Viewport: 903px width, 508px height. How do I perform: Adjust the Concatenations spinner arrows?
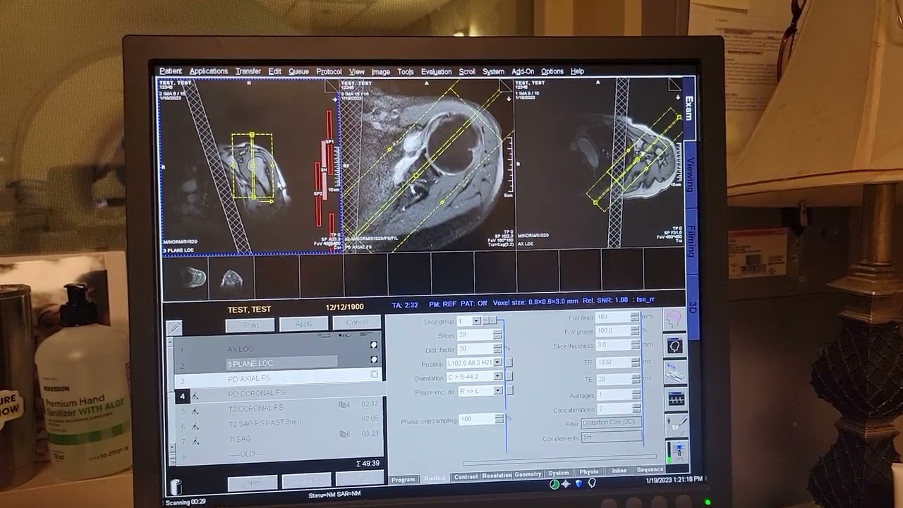637,409
